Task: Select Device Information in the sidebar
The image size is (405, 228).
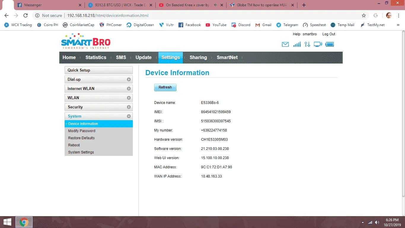Action: point(98,124)
